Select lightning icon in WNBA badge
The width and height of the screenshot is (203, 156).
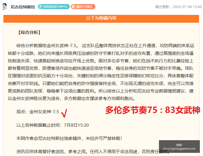pos(40,7)
